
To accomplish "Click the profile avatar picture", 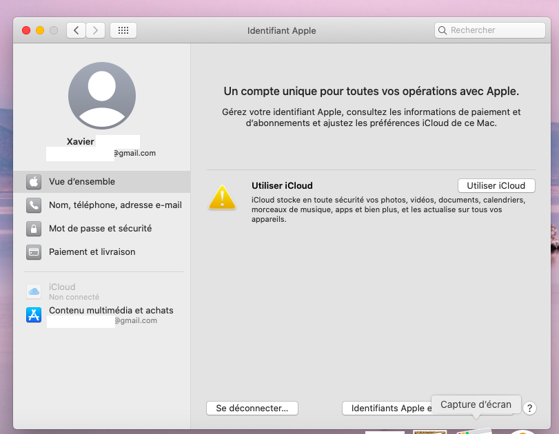I will click(102, 96).
